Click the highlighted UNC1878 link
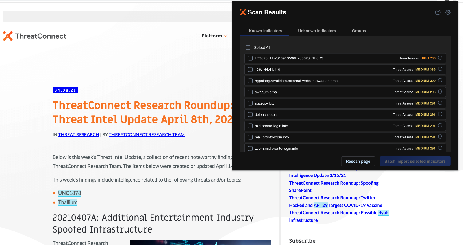Screen dimensions: 463x245 pos(69,193)
